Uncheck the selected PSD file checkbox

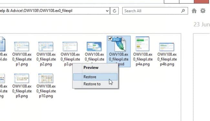click(110, 38)
